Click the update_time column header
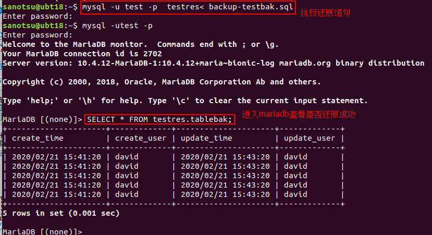The width and height of the screenshot is (432, 235). (206, 138)
